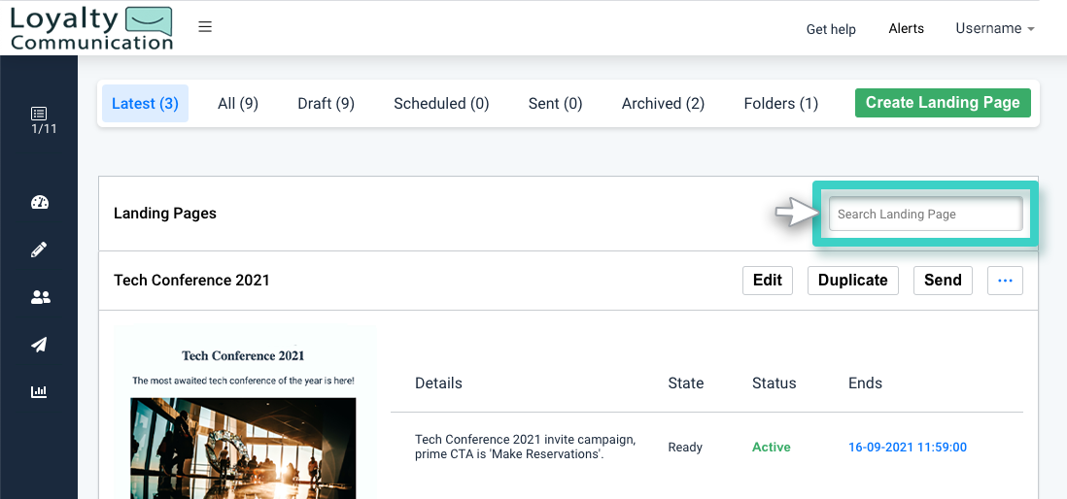
Task: Open the bar chart reports sidebar icon
Action: (39, 391)
